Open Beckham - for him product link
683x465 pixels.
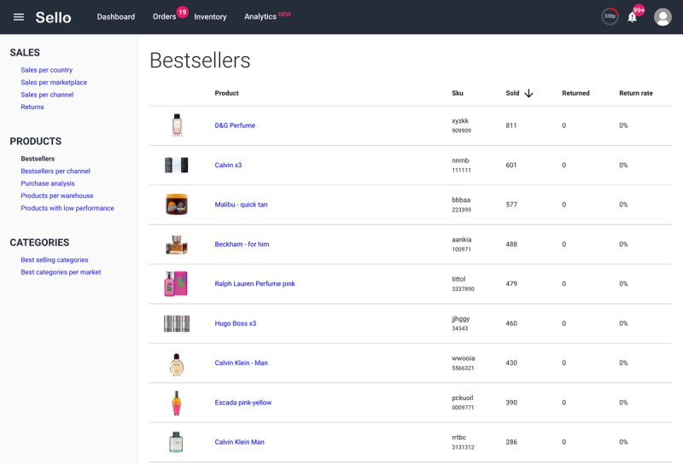[242, 244]
